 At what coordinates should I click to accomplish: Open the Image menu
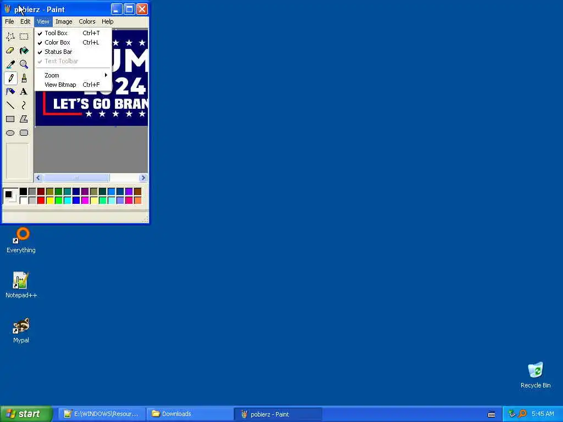[x=64, y=21]
